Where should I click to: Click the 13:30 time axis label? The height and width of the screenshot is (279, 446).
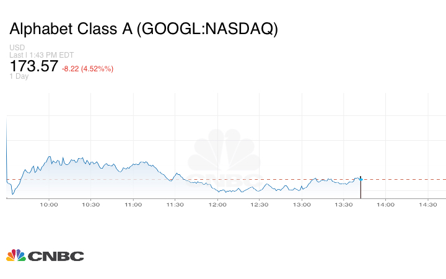pos(344,204)
